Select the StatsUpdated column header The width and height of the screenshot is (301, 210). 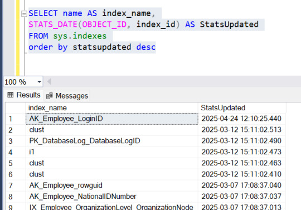tap(242, 108)
